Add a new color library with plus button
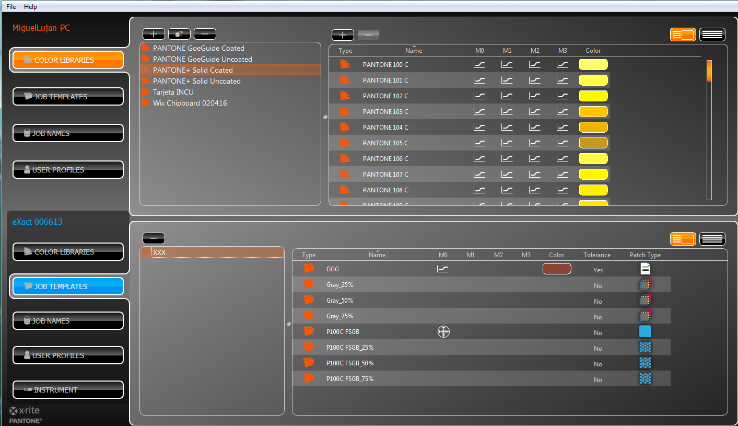 [154, 34]
